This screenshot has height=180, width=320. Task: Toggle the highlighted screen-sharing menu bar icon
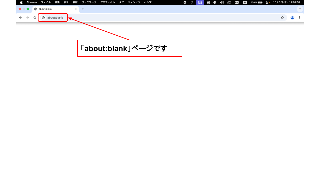coord(200,2)
